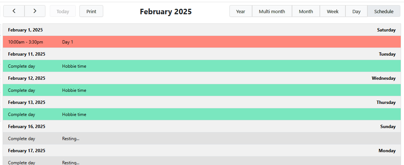Switch to Day view
The height and width of the screenshot is (165, 404).
[x=356, y=11]
